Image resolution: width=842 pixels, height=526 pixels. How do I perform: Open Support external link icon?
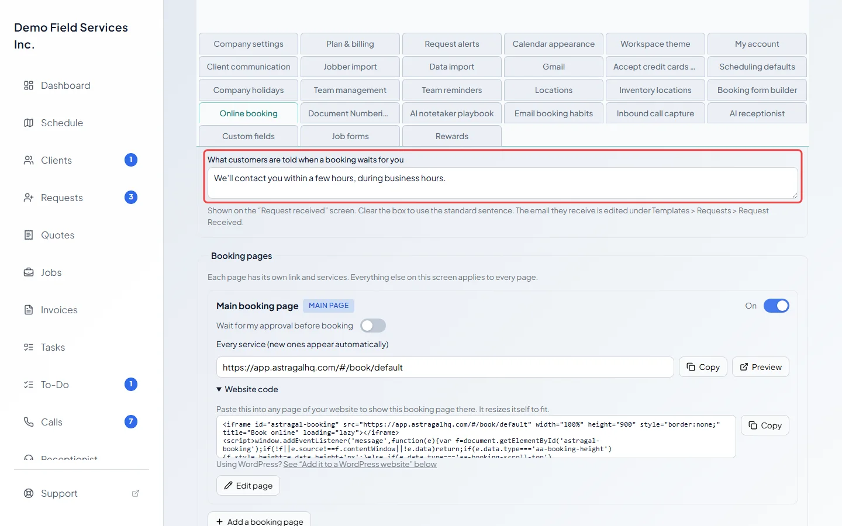pyautogui.click(x=136, y=493)
